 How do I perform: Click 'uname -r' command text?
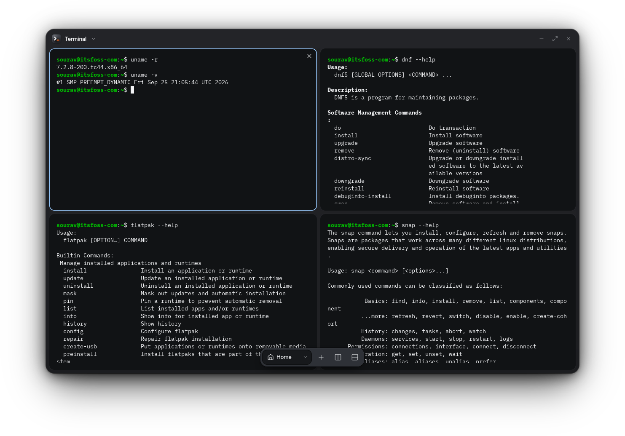144,60
